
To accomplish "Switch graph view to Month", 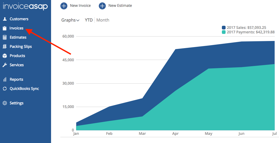I will coord(103,20).
